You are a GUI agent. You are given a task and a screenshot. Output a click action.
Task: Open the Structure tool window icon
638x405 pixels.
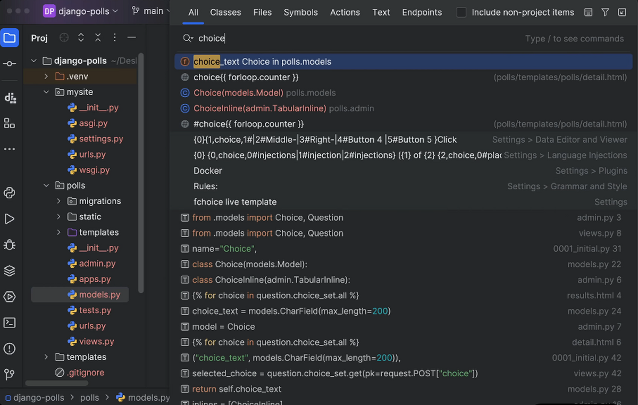point(10,123)
